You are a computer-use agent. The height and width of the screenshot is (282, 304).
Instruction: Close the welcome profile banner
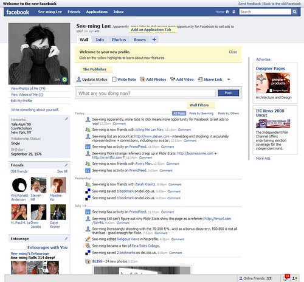point(233,52)
